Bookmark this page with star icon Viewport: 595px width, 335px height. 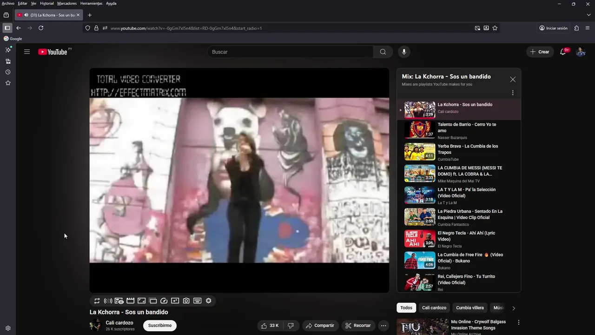[x=495, y=28]
